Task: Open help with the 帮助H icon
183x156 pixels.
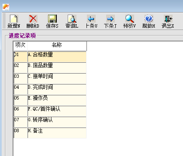Action: click(149, 21)
